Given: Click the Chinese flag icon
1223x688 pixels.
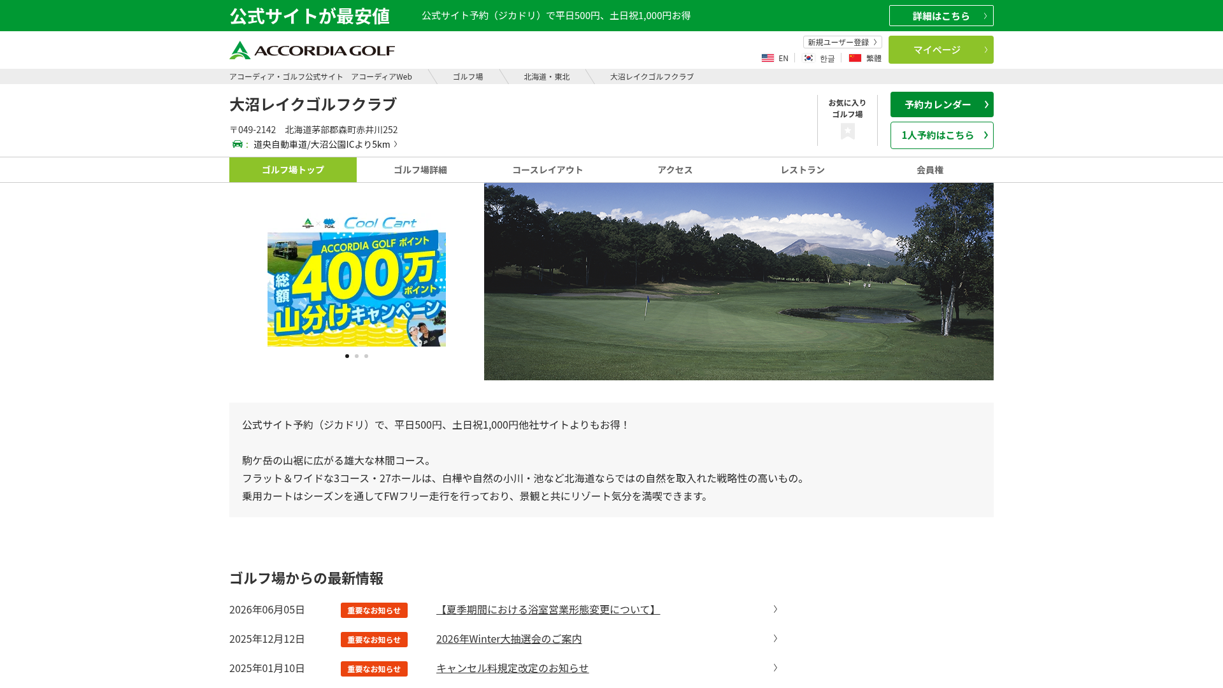Looking at the screenshot, I should click(855, 58).
